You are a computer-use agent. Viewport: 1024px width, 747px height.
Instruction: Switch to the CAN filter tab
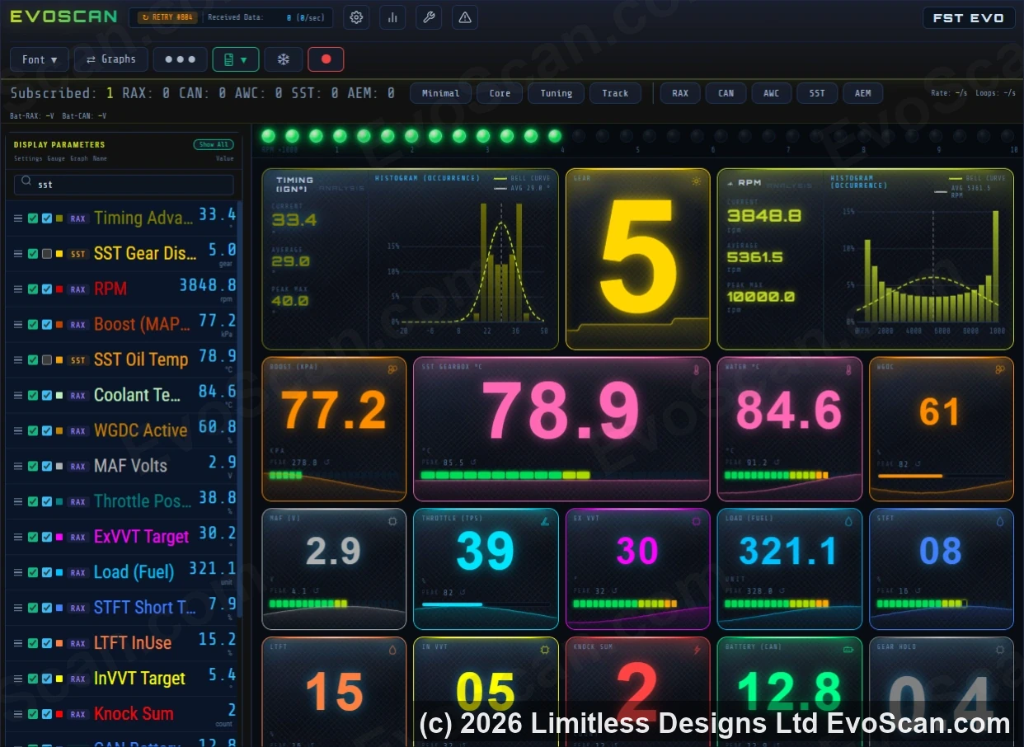coord(726,93)
